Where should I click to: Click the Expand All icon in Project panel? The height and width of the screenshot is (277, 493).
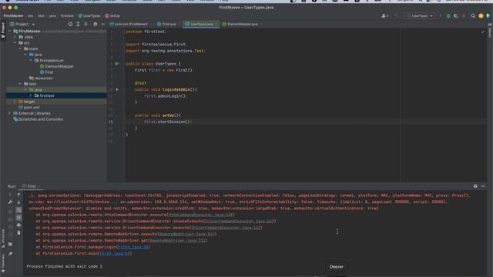(78, 24)
